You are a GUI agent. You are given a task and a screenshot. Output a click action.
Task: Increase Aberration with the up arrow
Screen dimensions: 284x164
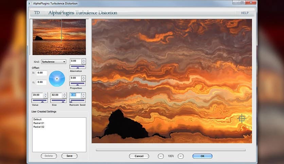pos(84,60)
